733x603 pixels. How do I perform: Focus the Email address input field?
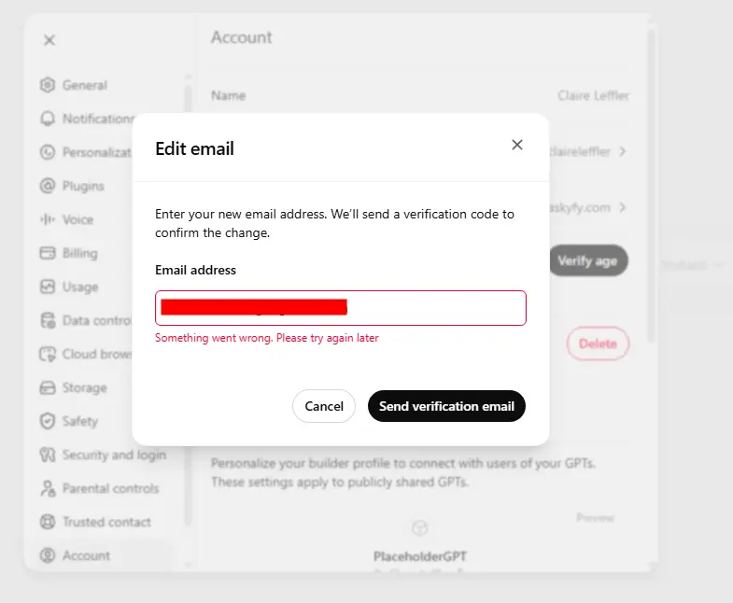tap(341, 308)
